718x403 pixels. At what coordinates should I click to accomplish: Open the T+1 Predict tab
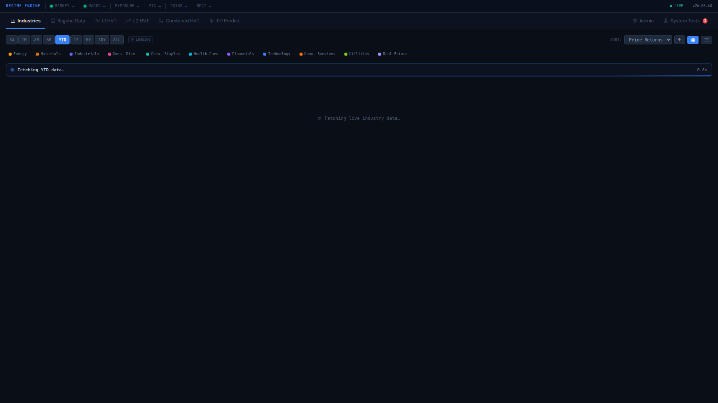coord(224,21)
